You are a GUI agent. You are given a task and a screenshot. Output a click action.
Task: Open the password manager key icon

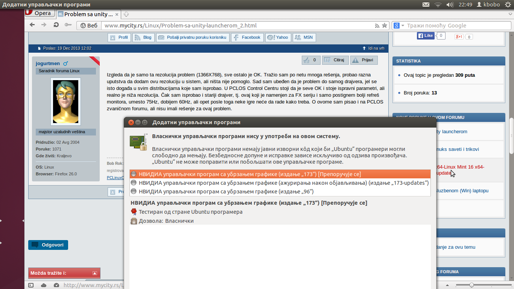pyautogui.click(x=68, y=25)
